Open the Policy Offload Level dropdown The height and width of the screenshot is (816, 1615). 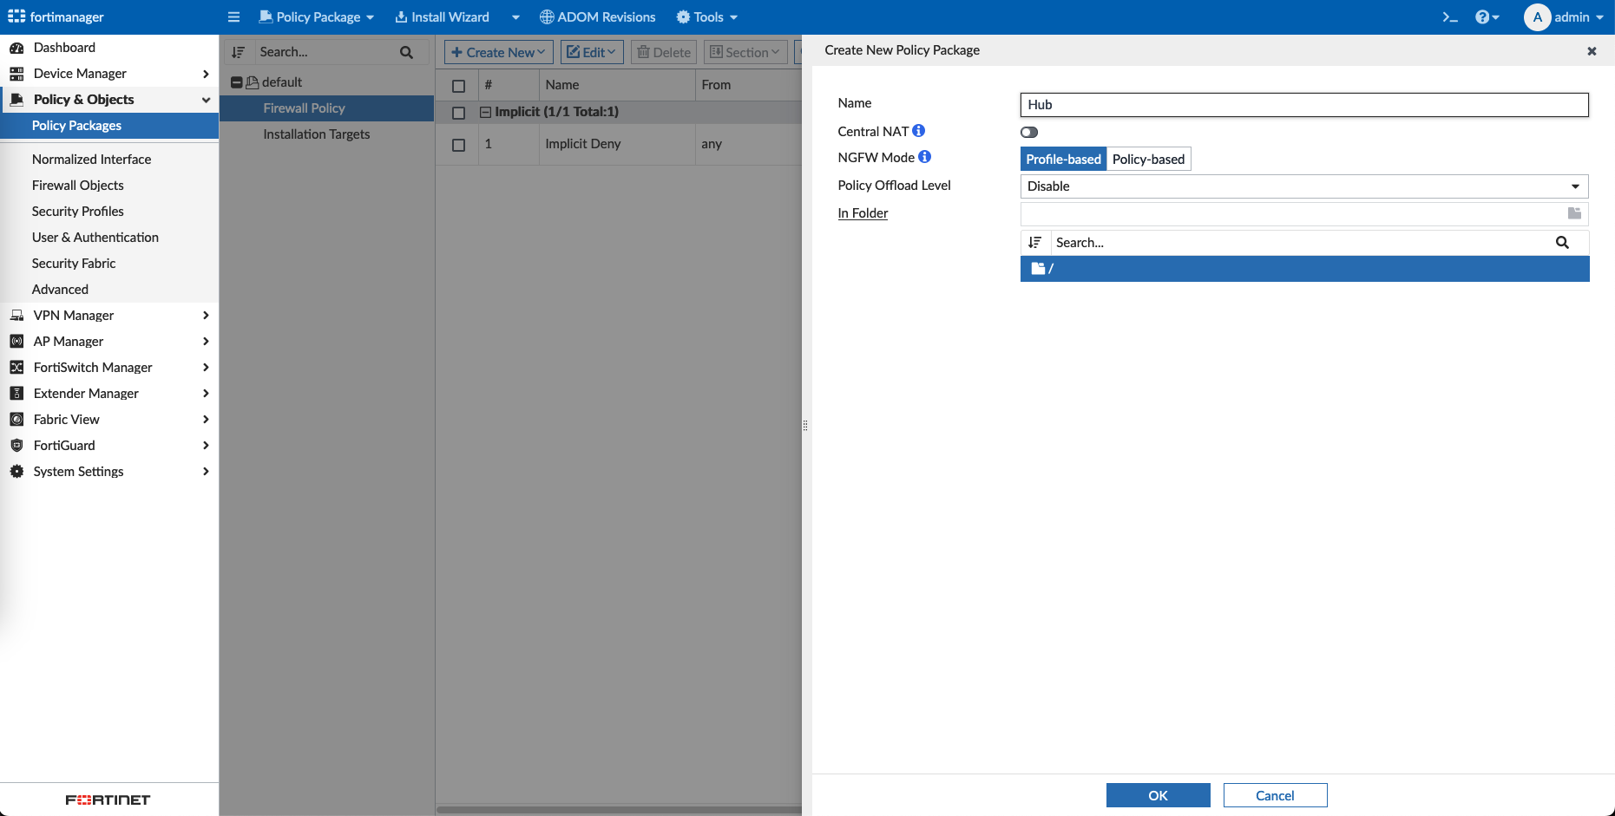coord(1303,186)
